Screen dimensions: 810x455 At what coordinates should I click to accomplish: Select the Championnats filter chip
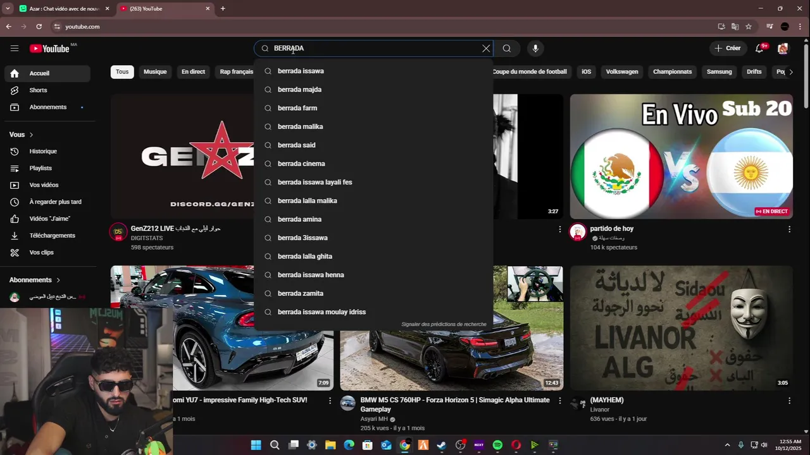point(672,72)
